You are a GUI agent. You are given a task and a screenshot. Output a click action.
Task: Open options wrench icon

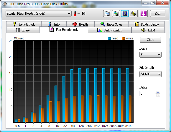[x=134, y=14]
